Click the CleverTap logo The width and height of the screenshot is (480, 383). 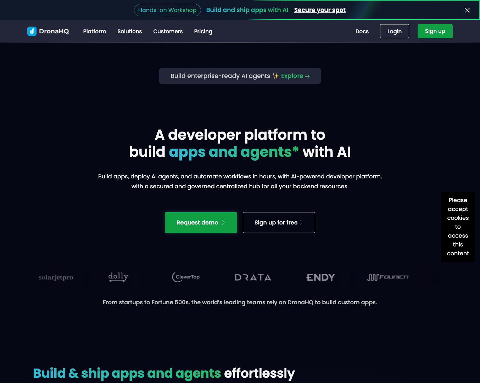(186, 277)
